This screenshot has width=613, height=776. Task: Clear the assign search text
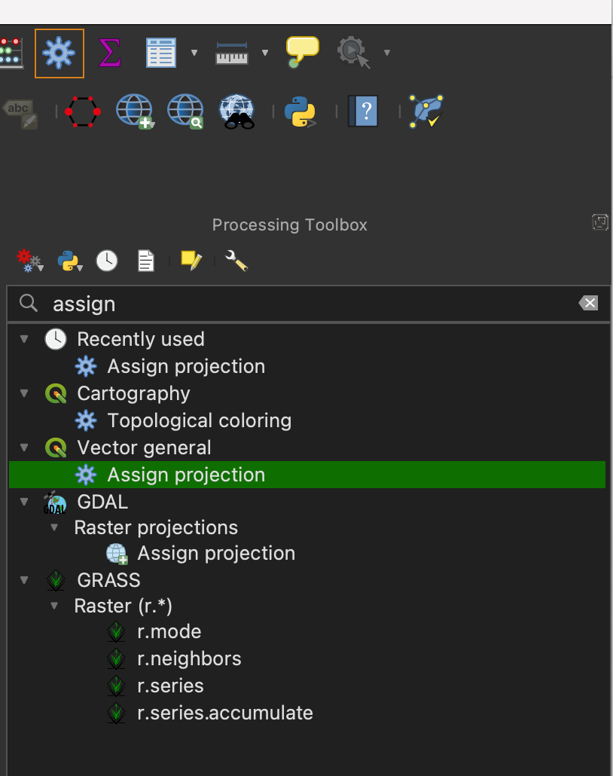tap(589, 303)
